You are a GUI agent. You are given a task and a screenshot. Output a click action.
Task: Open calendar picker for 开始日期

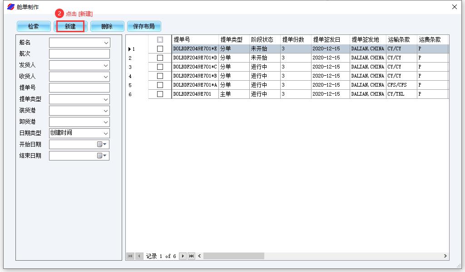(x=101, y=144)
